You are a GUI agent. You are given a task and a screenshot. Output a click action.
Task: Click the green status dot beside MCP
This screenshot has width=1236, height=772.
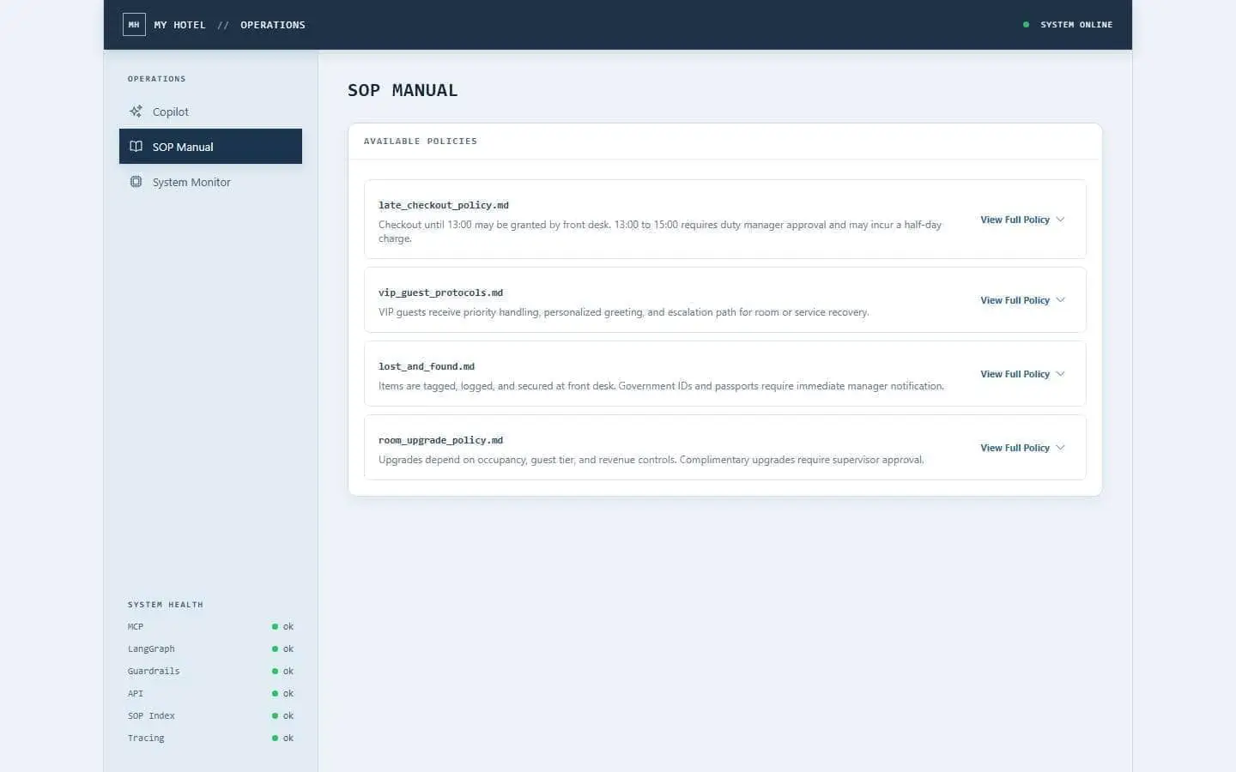pos(275,627)
